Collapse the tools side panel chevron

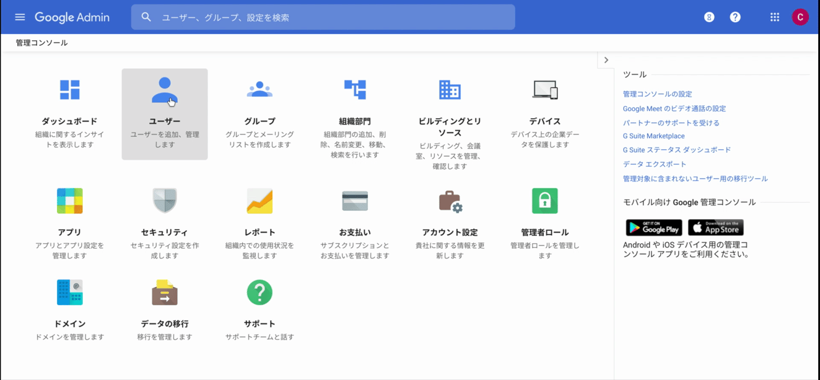[606, 60]
